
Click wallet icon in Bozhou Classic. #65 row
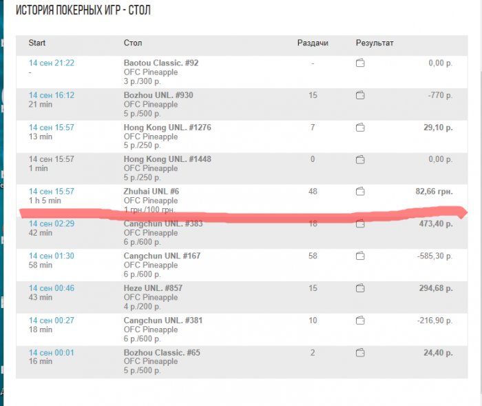(360, 352)
